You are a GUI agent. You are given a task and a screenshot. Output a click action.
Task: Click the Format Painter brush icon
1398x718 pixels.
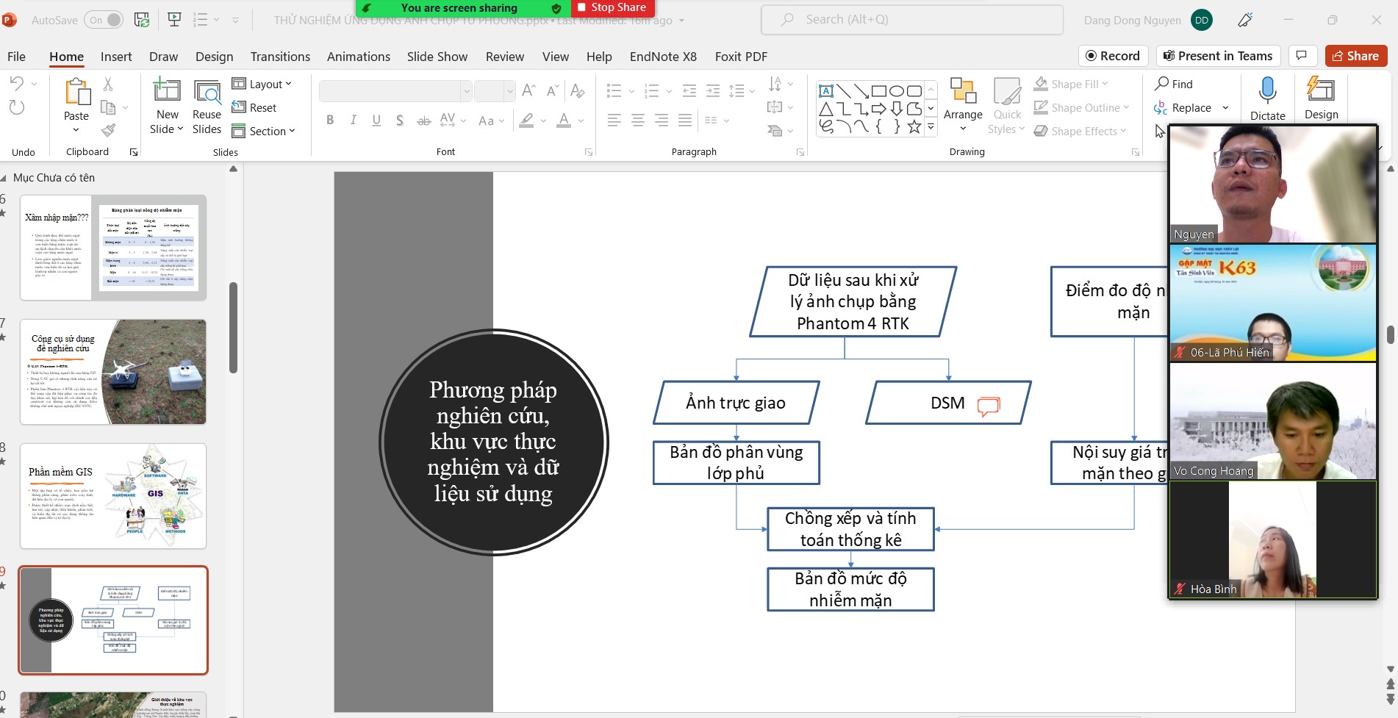click(x=109, y=131)
